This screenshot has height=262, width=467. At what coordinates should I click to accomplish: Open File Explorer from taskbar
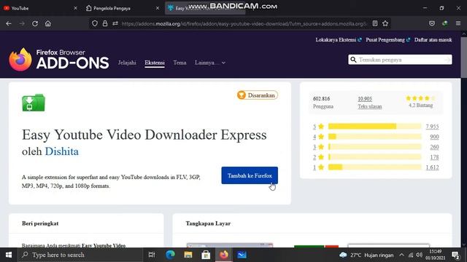click(x=188, y=255)
